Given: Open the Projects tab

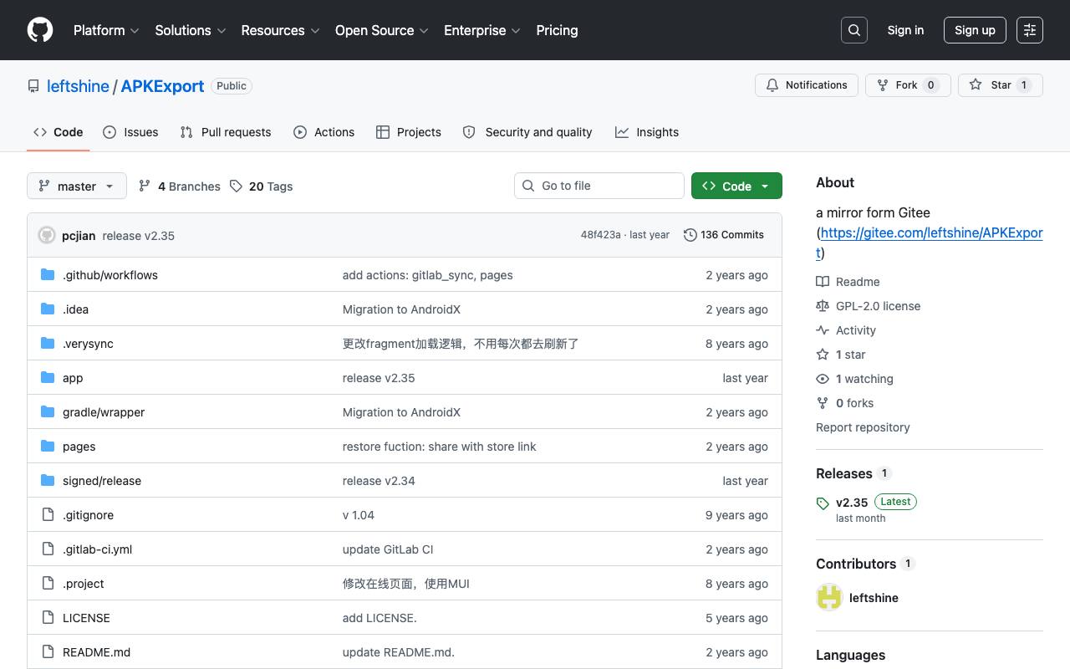Looking at the screenshot, I should click(409, 132).
